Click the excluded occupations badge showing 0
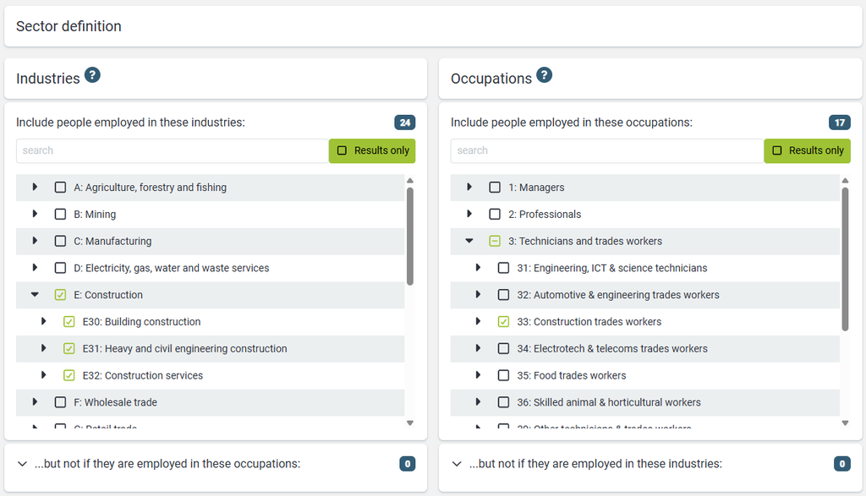 (408, 464)
